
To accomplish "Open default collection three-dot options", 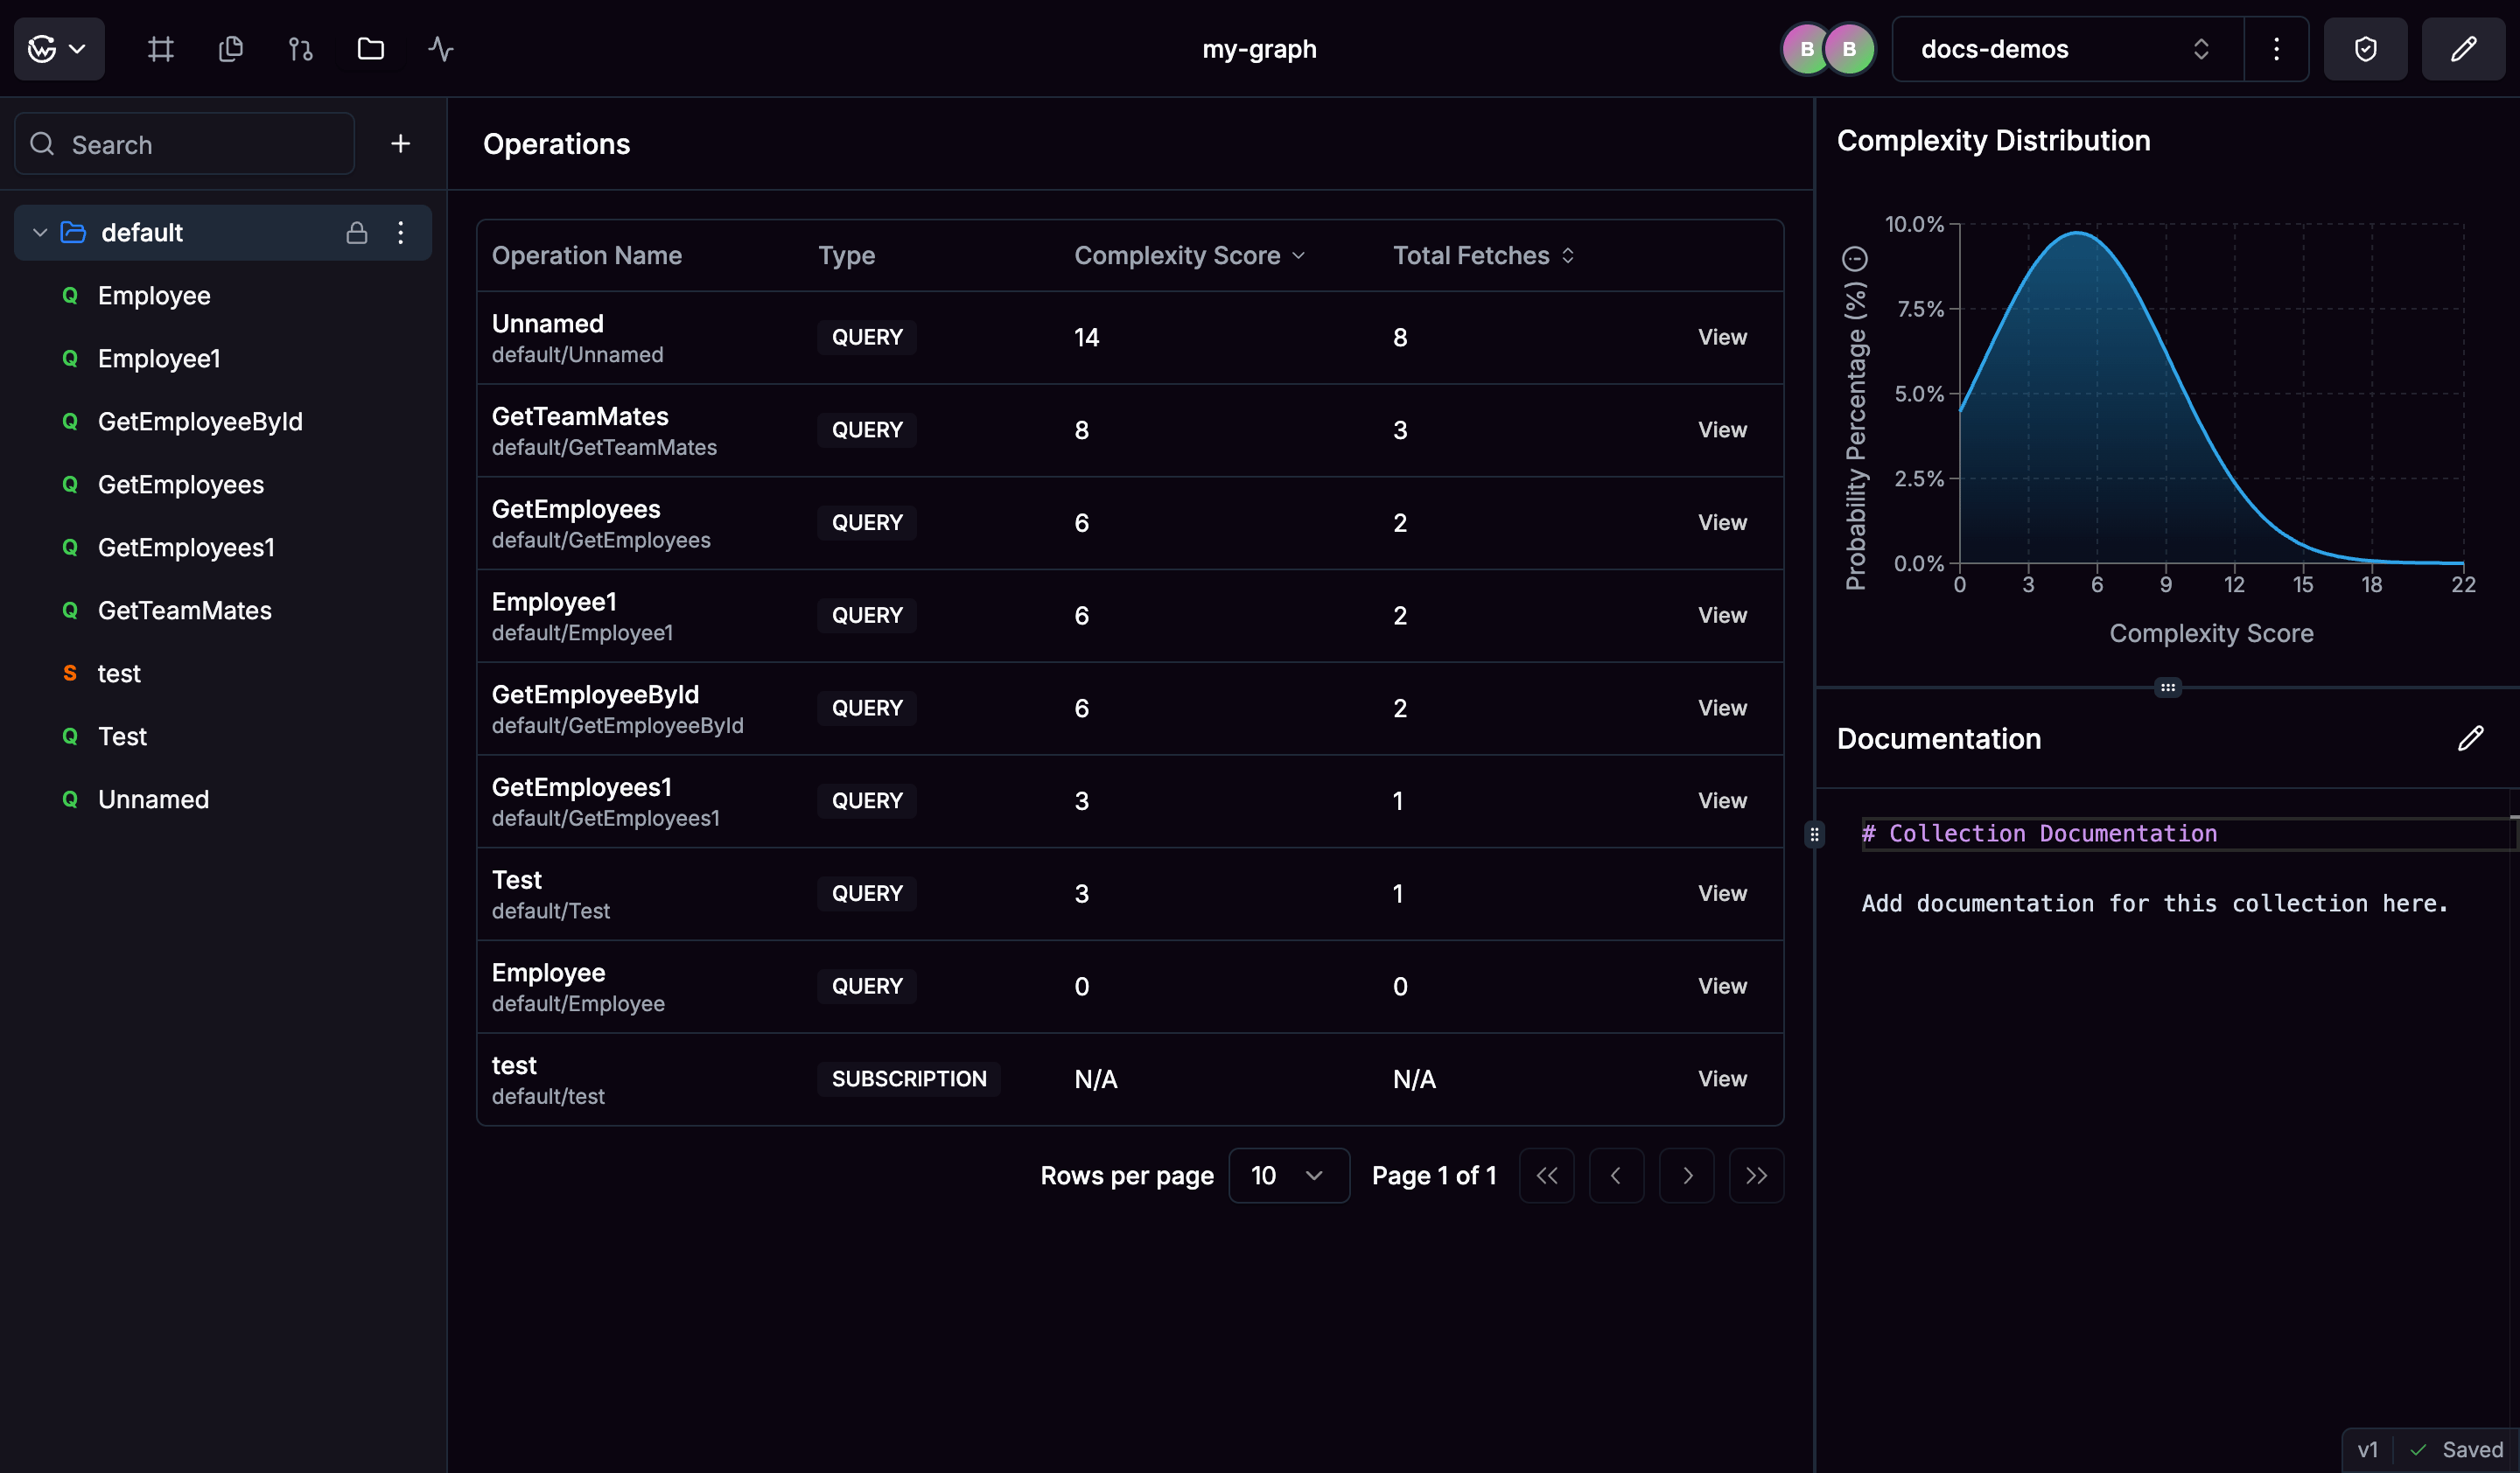I will 401,233.
